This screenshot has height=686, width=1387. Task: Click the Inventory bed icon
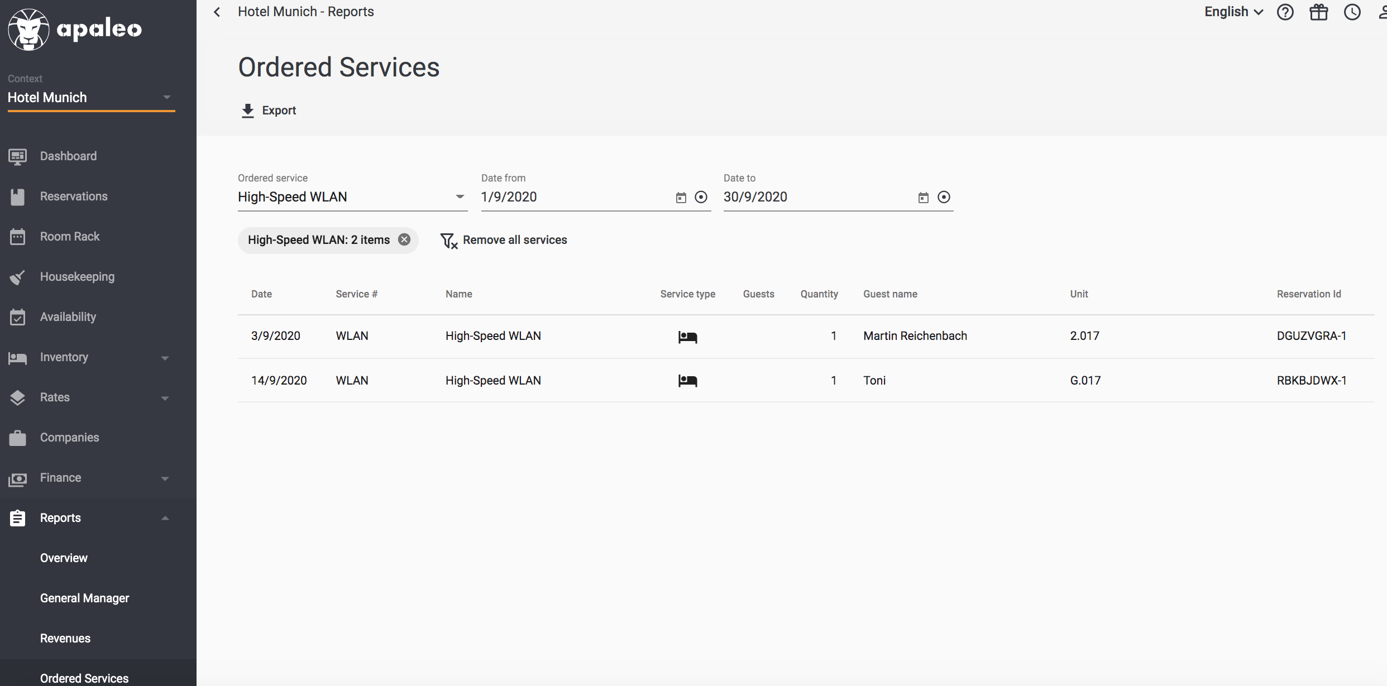(17, 358)
